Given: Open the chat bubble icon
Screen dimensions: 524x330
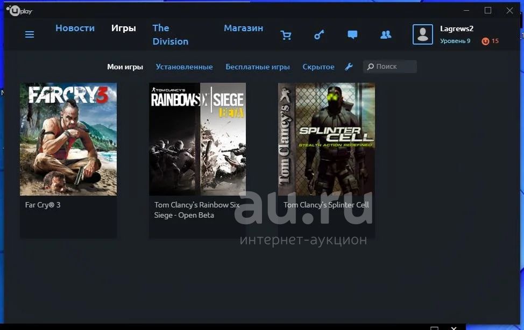Looking at the screenshot, I should [x=352, y=34].
